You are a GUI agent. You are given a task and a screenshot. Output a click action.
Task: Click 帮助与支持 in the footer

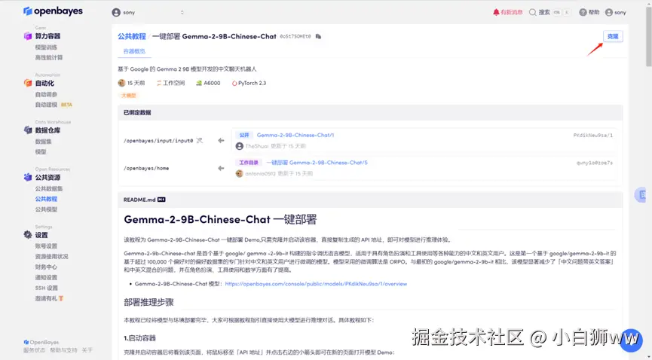[63, 350]
